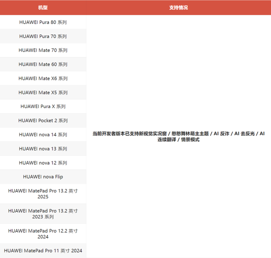This screenshot has width=271, height=258.
Task: Click the 支持情况 column header
Action: tap(179, 8)
